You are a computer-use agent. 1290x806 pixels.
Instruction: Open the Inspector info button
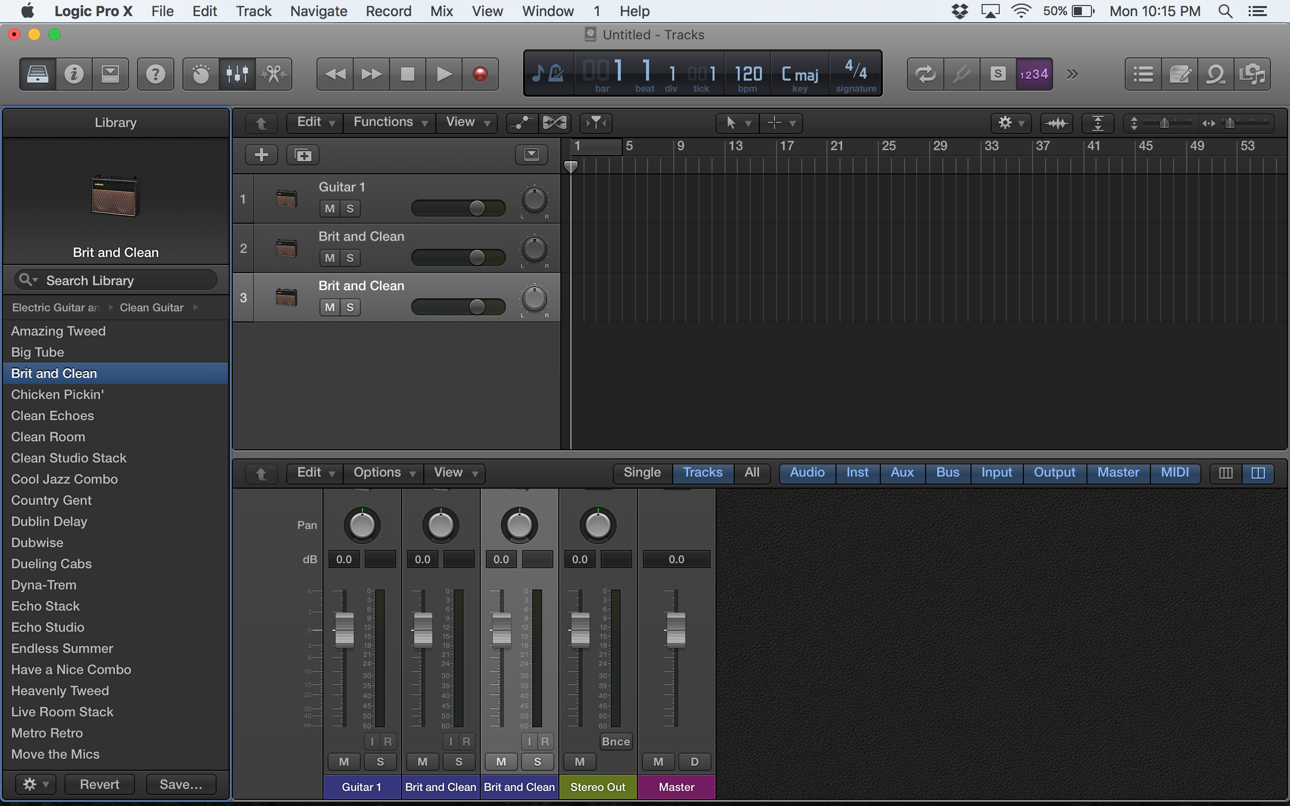coord(74,74)
